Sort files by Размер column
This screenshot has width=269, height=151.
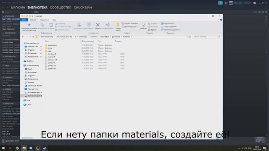pos(118,41)
